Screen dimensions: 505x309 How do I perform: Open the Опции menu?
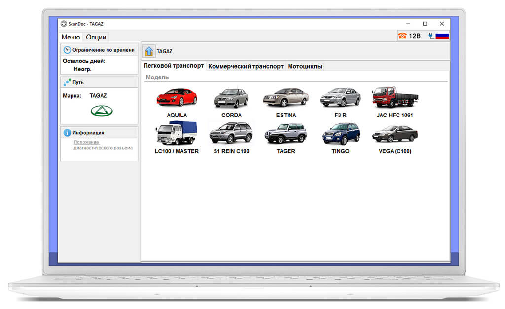96,37
